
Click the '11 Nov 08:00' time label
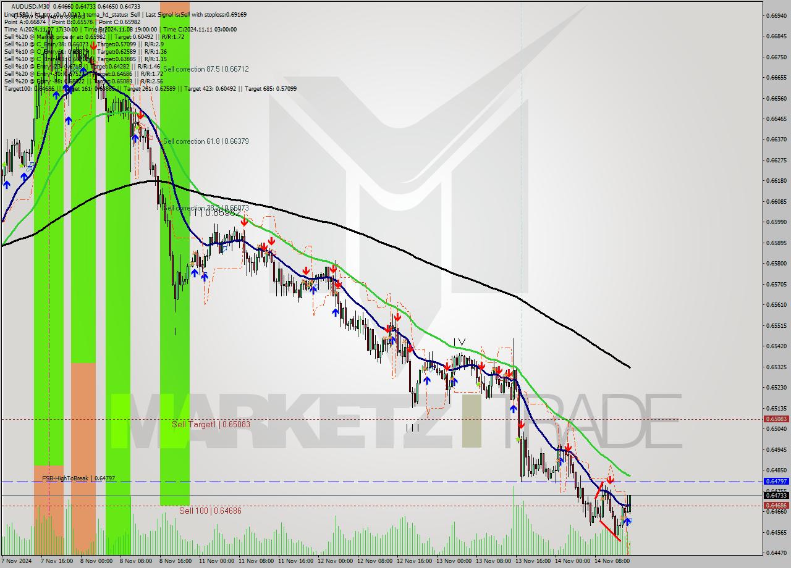tap(256, 561)
